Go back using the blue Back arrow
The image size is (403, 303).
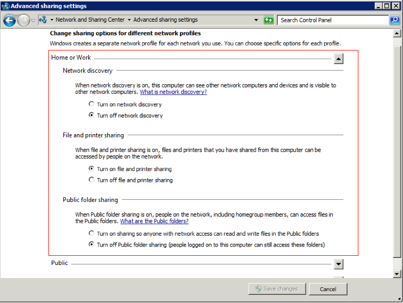click(9, 20)
